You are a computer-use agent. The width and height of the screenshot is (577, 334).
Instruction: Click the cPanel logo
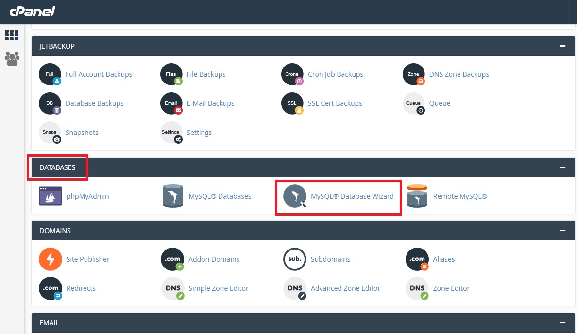tap(33, 11)
